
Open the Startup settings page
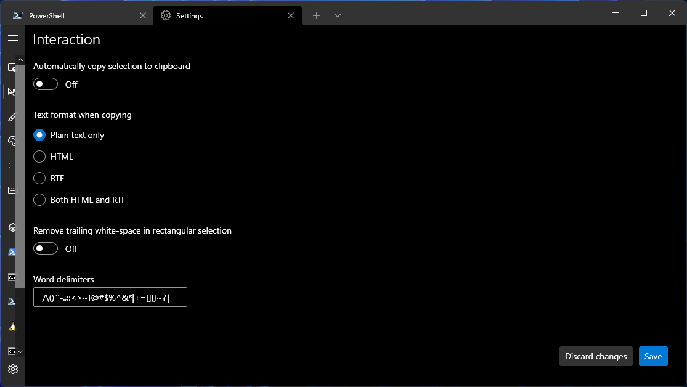12,68
